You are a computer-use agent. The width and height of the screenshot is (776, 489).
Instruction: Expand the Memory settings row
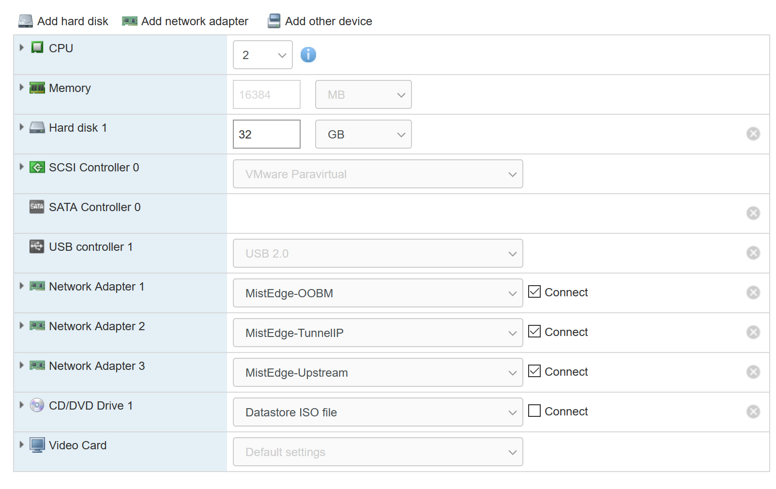pyautogui.click(x=21, y=88)
